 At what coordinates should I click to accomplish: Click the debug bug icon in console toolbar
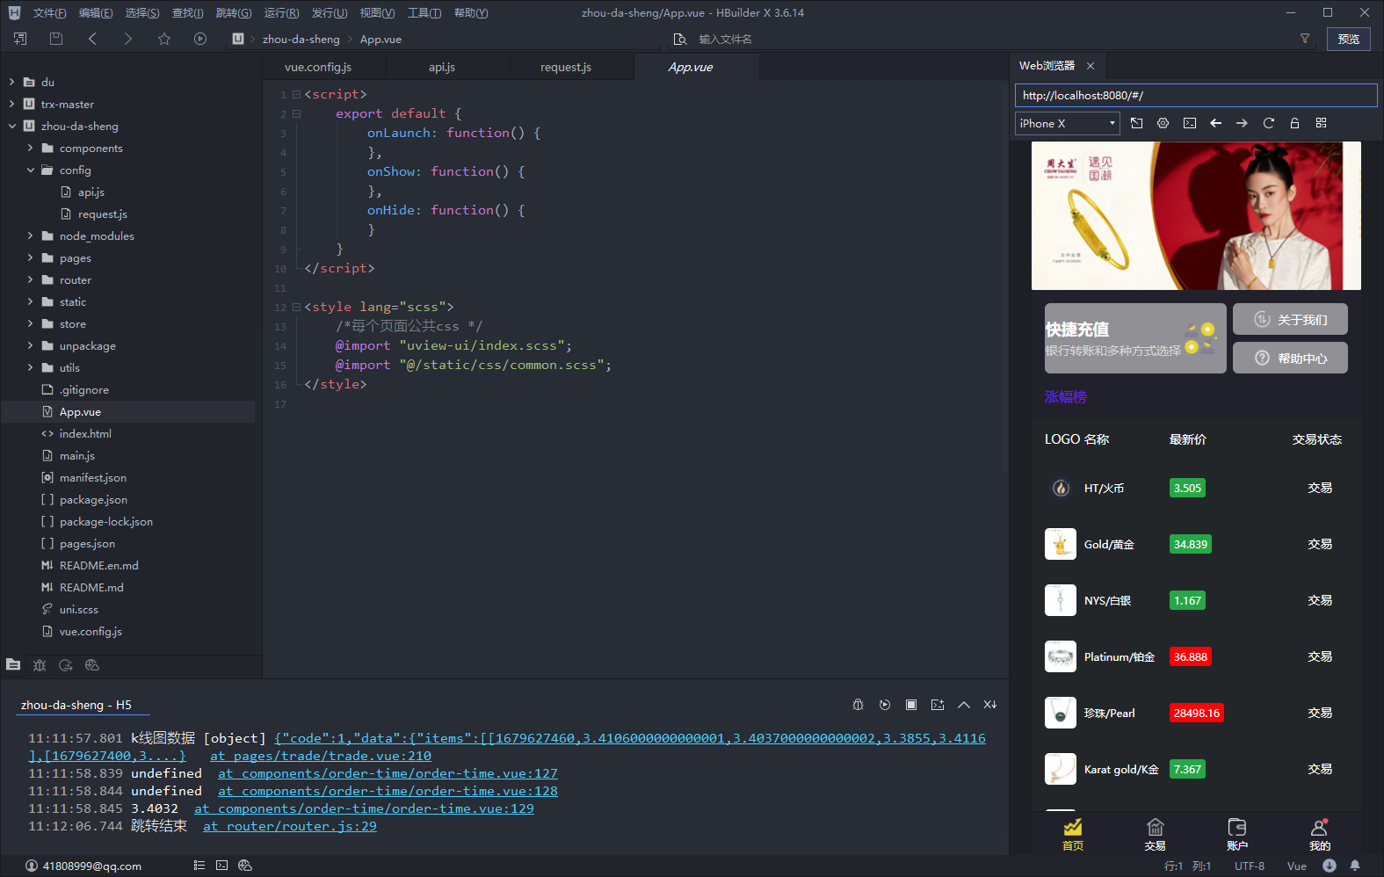859,705
